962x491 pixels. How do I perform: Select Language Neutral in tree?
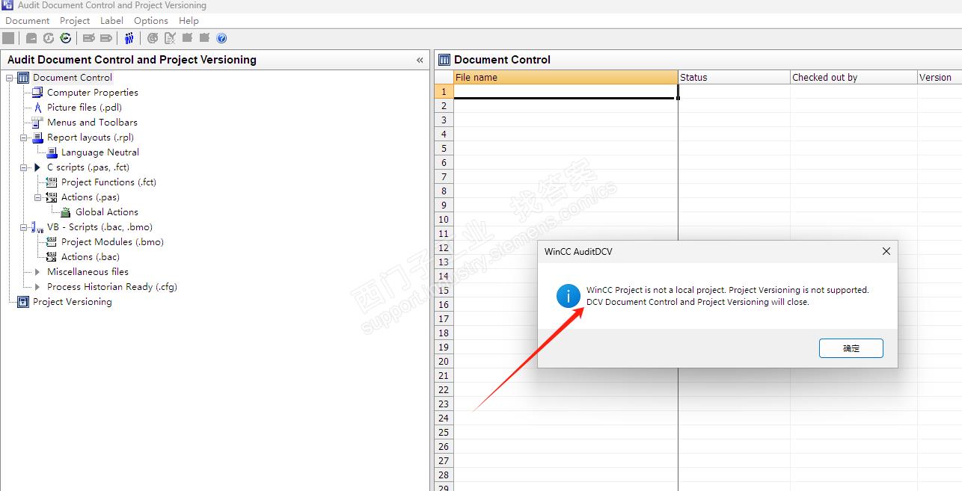pos(100,152)
